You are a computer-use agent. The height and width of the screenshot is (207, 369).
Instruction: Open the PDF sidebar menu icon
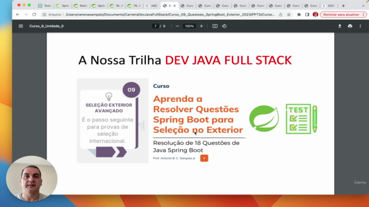coord(21,26)
